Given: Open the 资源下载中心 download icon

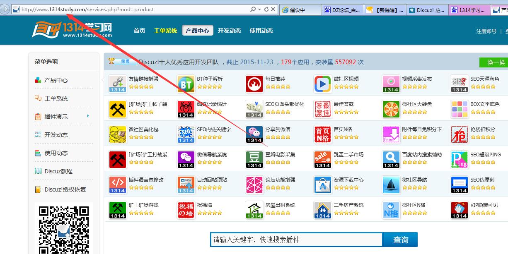Looking at the screenshot, I should coord(322,185).
